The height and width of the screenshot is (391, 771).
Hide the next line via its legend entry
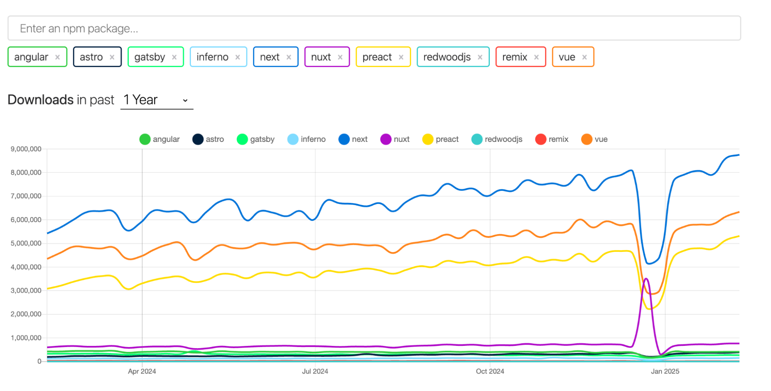tap(353, 139)
